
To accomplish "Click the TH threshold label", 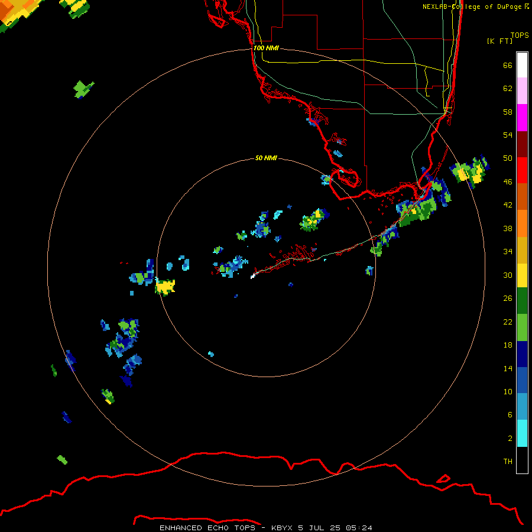I will (508, 462).
